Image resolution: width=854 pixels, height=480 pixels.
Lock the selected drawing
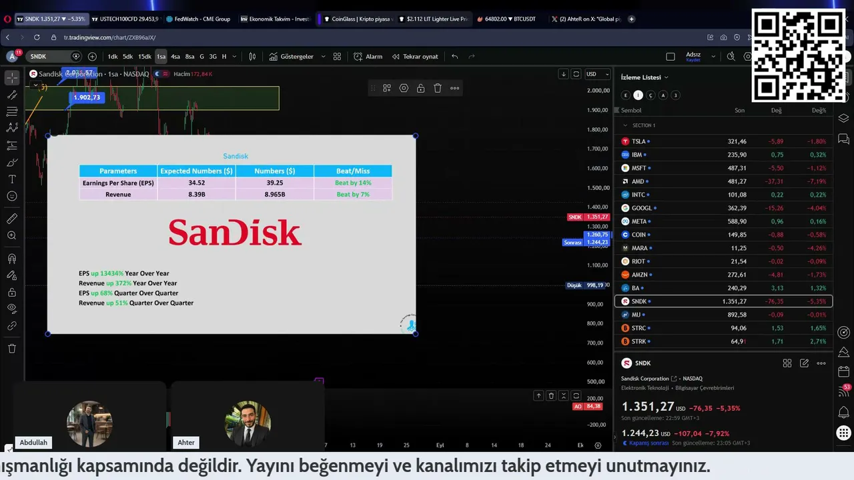pos(420,88)
